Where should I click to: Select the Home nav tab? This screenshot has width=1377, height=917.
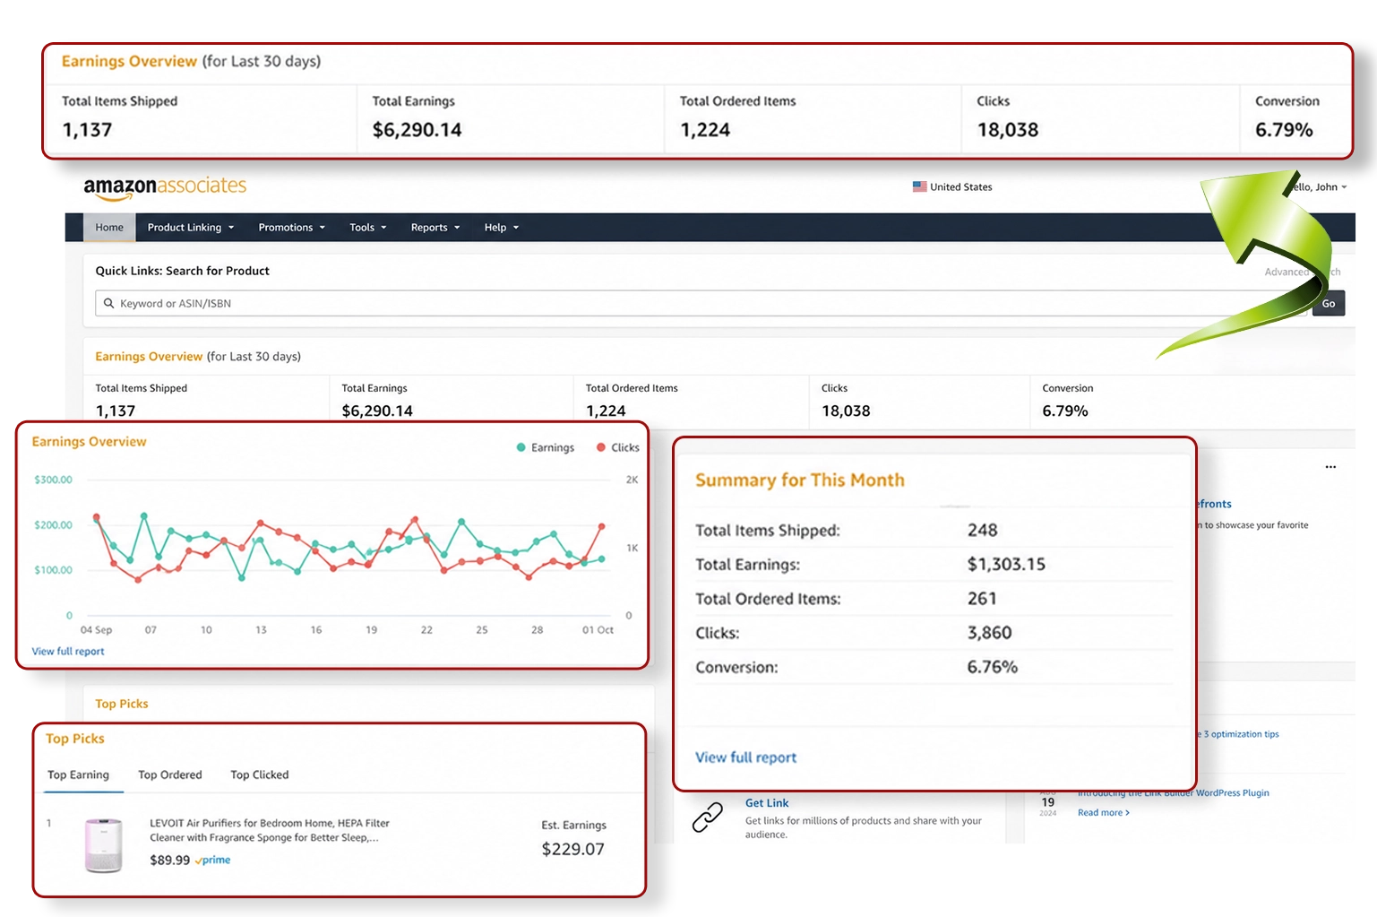pyautogui.click(x=109, y=228)
